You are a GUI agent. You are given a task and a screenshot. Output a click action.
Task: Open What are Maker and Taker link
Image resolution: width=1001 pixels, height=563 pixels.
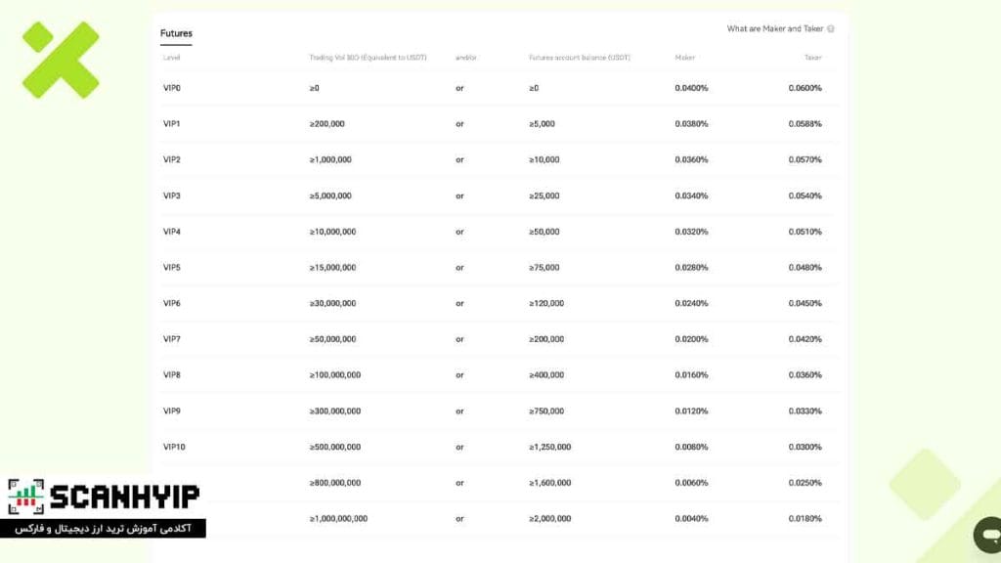click(775, 28)
